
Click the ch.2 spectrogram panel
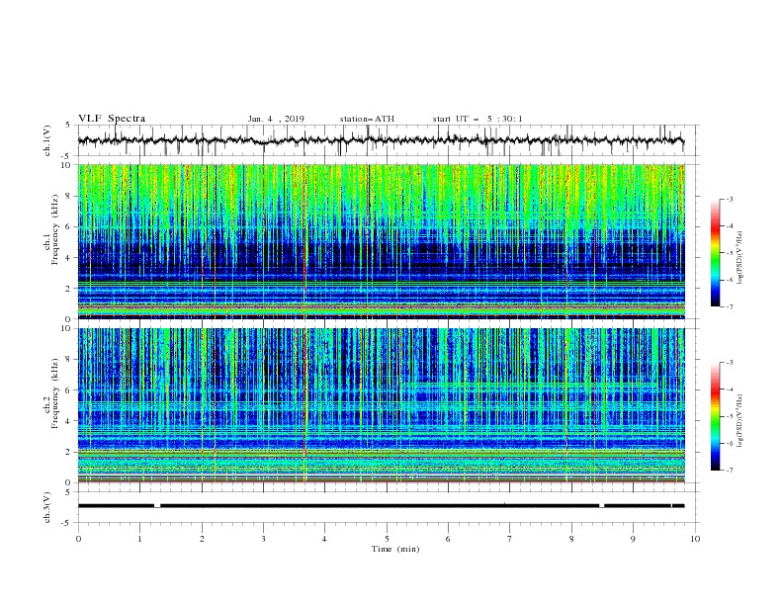(381, 405)
